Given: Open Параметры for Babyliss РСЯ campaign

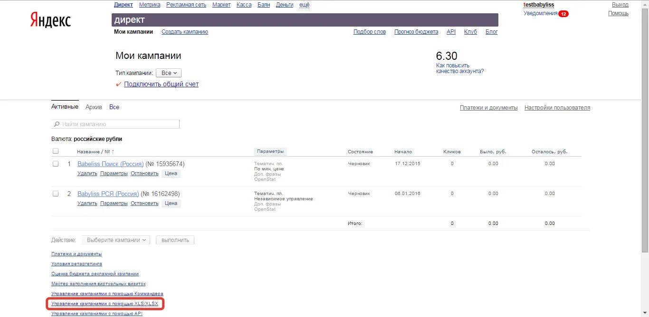Looking at the screenshot, I should coord(114,203).
